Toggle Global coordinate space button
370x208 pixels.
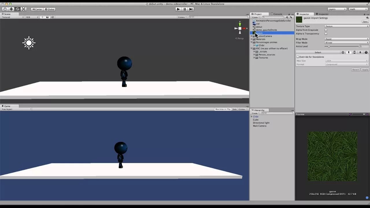pyautogui.click(x=49, y=9)
